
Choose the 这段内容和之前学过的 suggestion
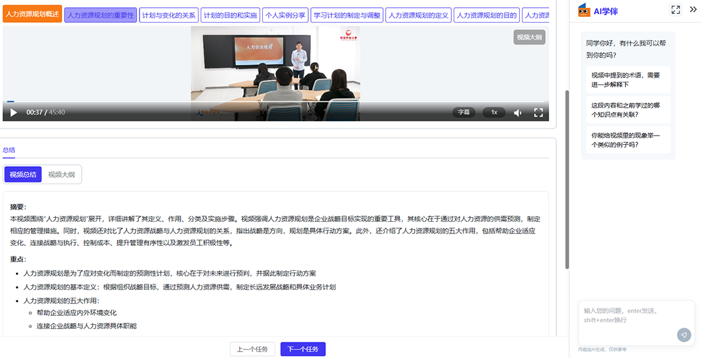tap(628, 110)
